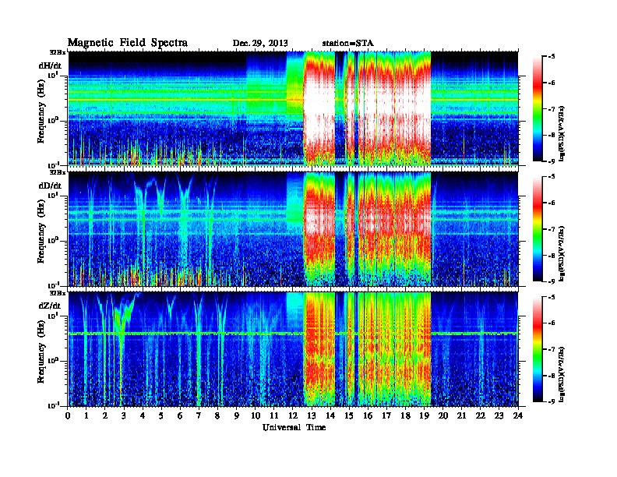The image size is (617, 477).
Task: Click hour tick label "7" on time axis
Action: [199, 415]
